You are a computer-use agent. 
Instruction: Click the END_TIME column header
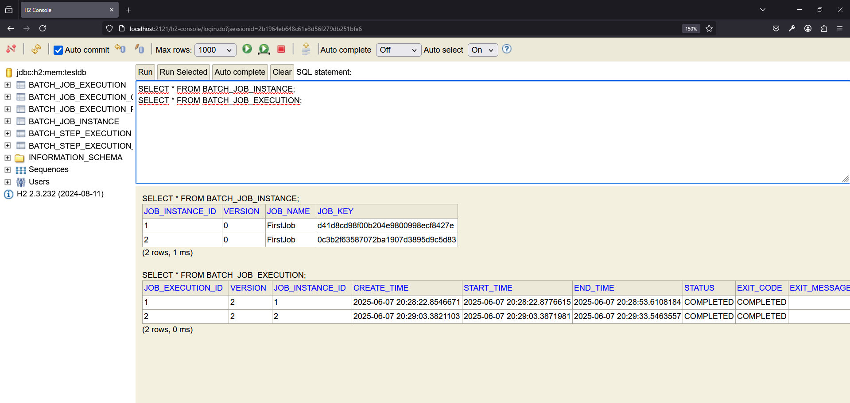point(594,288)
